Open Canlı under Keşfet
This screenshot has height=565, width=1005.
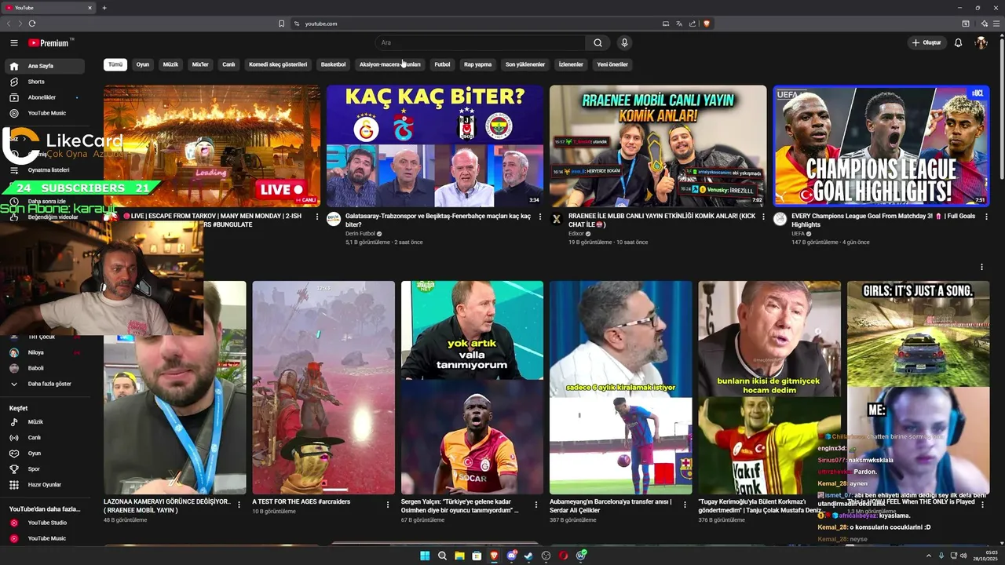coord(44,438)
